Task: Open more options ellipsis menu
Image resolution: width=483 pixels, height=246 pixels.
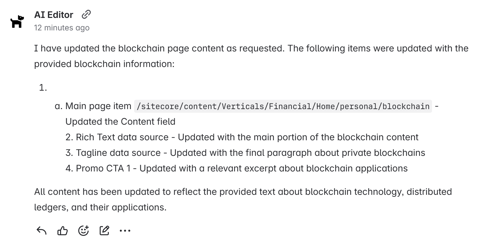Action: tap(125, 230)
